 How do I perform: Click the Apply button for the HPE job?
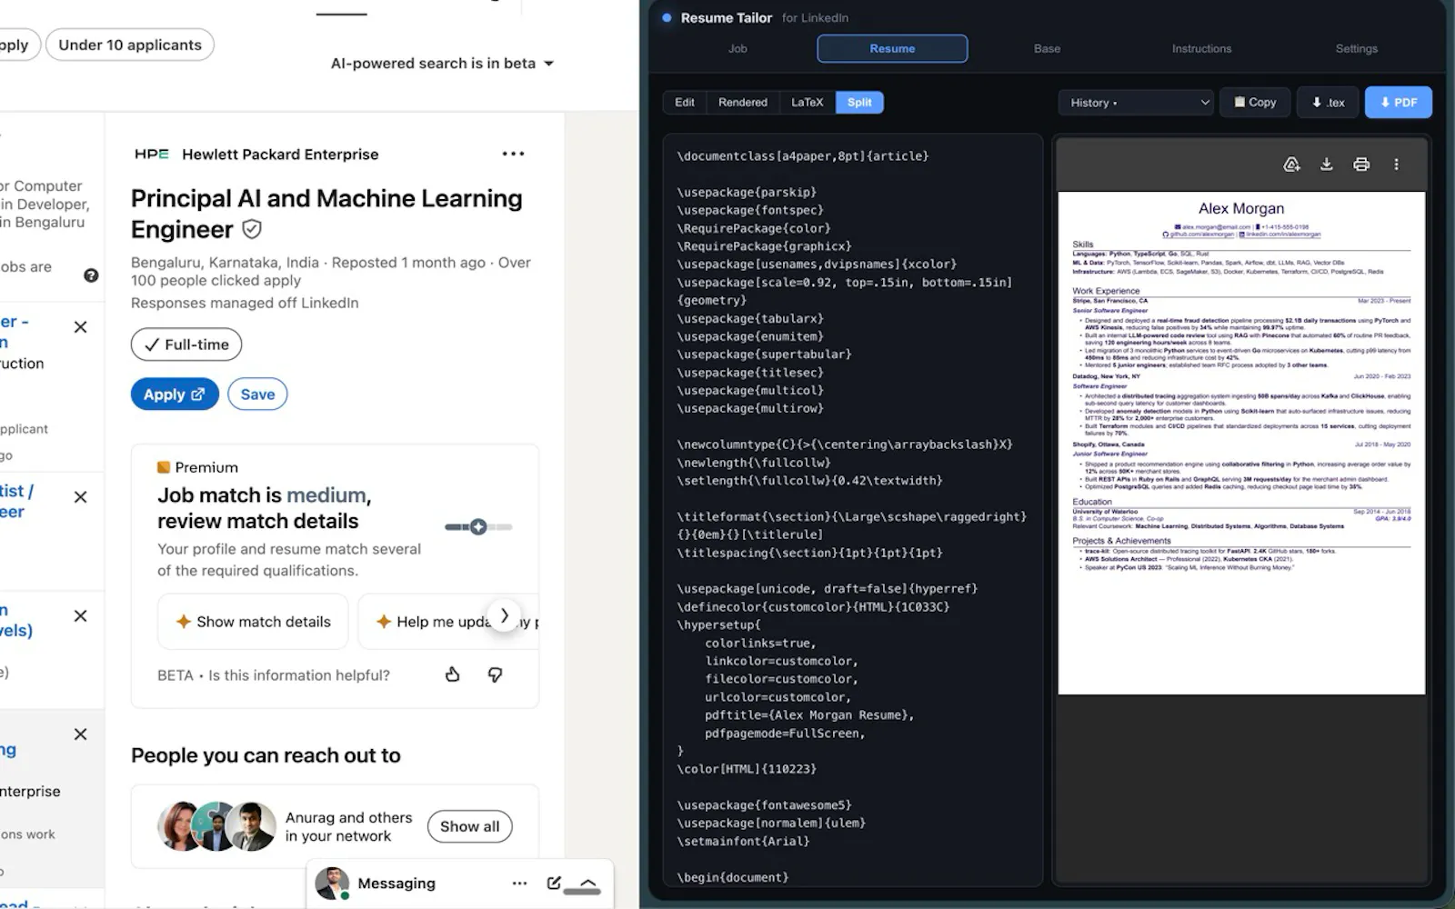coord(175,395)
